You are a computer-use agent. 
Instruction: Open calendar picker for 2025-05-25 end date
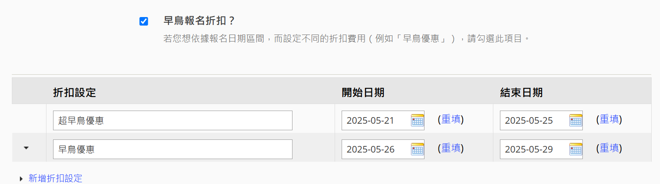[576, 120]
